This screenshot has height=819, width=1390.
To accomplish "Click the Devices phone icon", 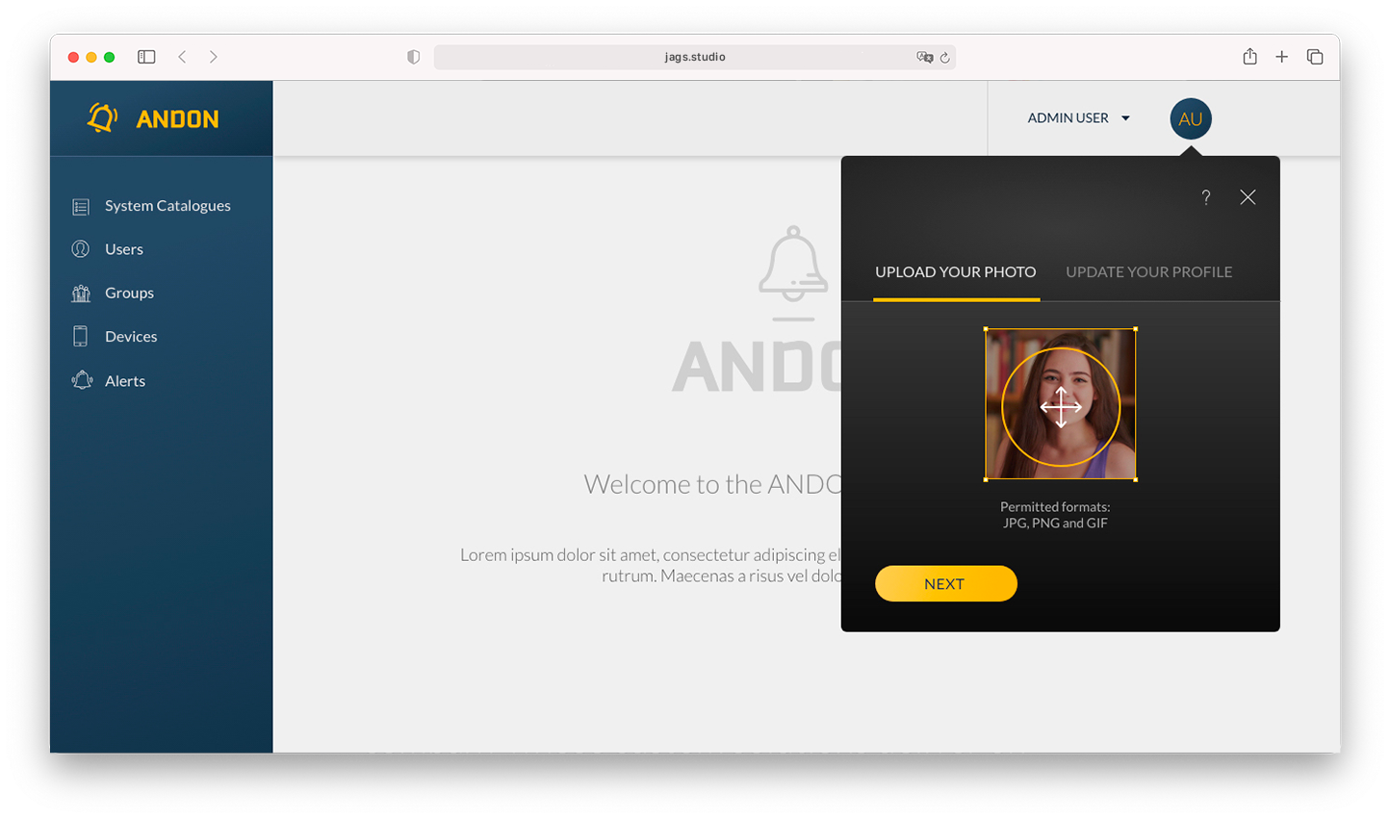I will click(x=81, y=336).
